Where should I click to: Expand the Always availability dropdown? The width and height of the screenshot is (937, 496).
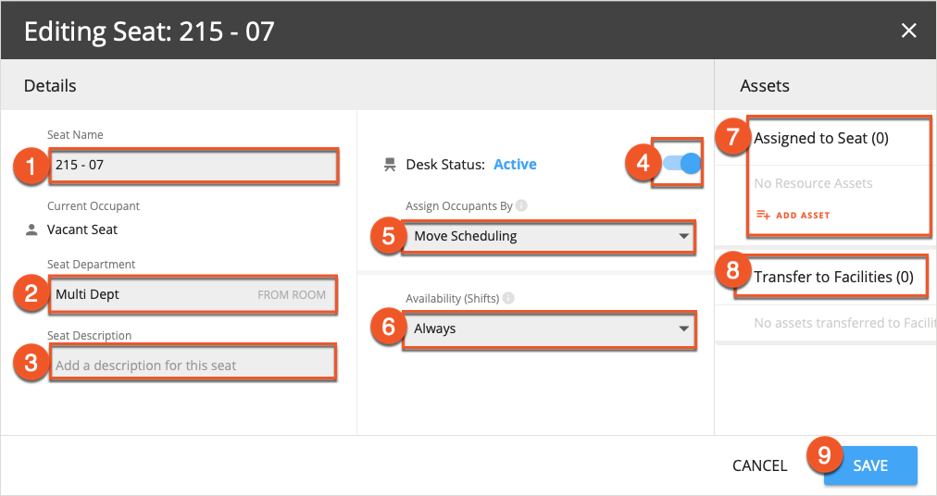(x=549, y=329)
